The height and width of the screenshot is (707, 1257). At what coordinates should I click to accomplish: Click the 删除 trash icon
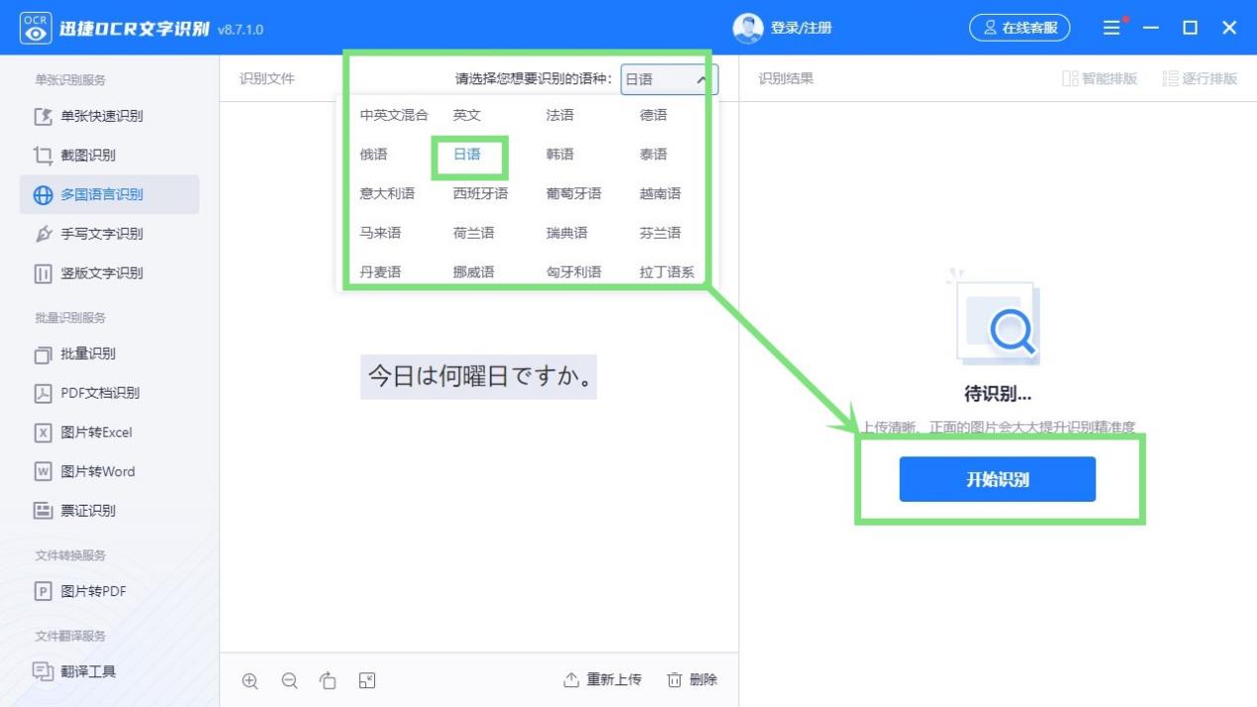[x=675, y=679]
